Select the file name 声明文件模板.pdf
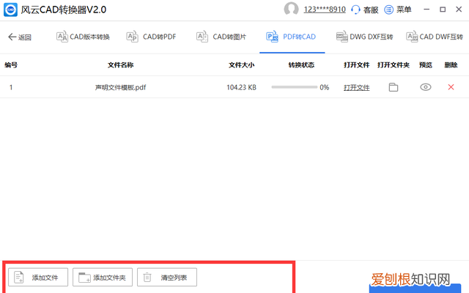 [120, 88]
